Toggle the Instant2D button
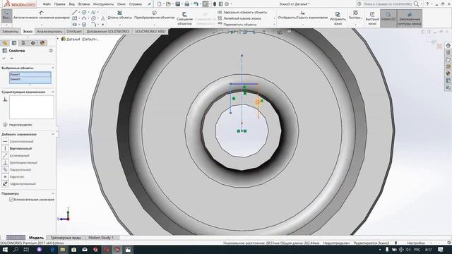The width and height of the screenshot is (452, 254). pos(388,18)
